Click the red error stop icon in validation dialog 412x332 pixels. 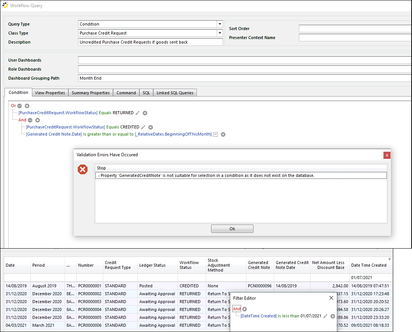[x=83, y=169]
